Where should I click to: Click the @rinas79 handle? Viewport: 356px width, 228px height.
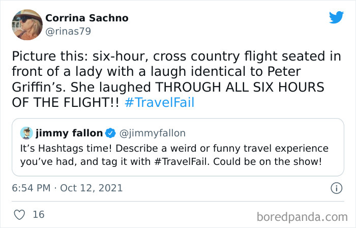coord(67,31)
